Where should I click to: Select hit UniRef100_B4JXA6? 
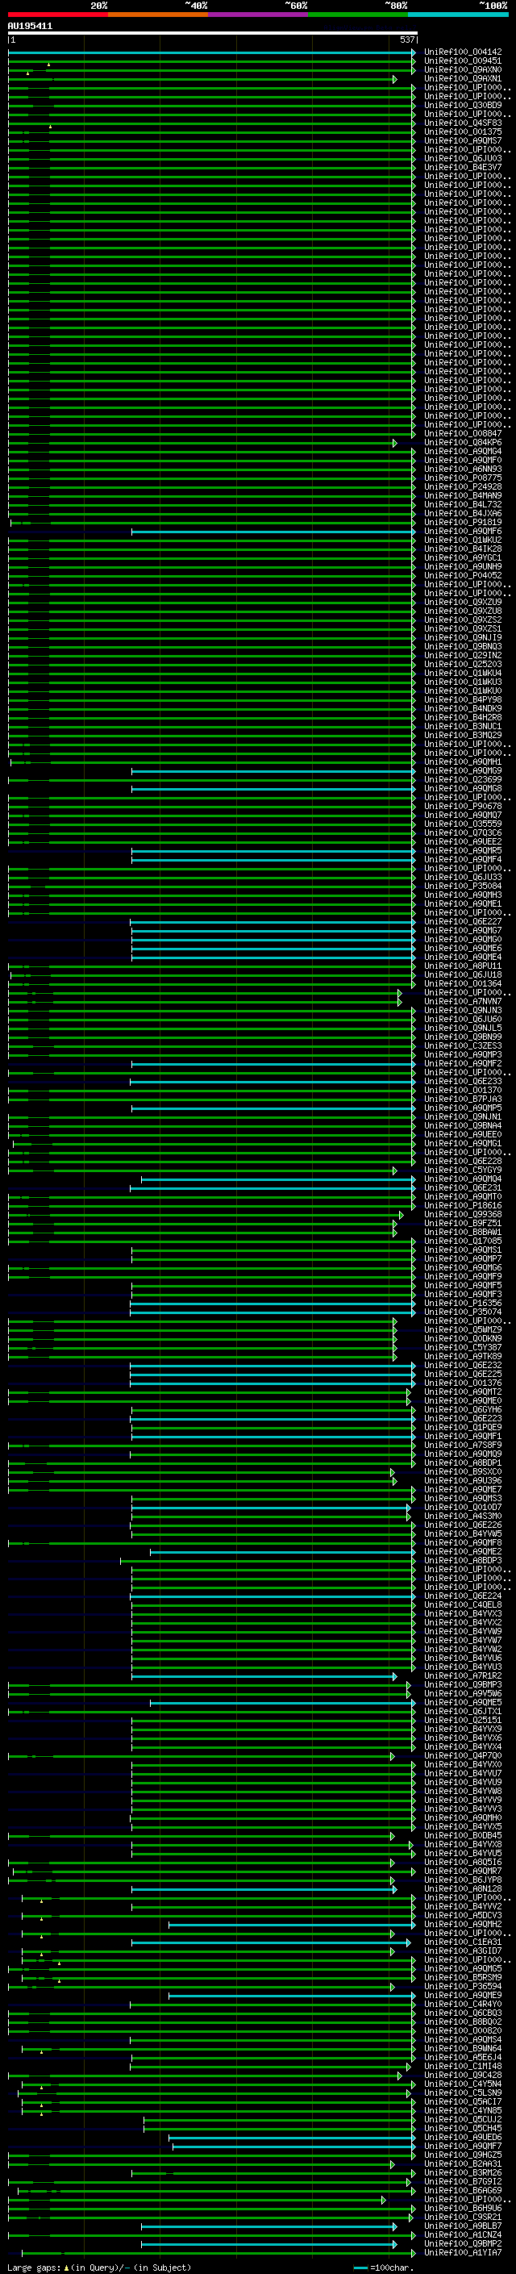pos(463,513)
